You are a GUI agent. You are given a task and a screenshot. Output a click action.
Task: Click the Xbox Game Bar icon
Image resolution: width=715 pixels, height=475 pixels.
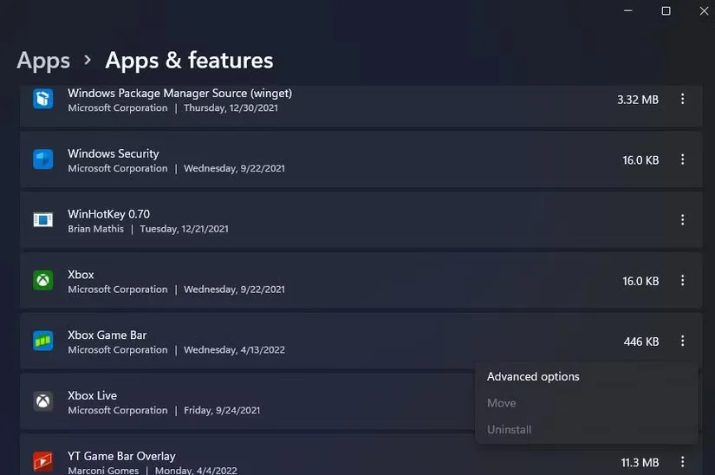point(43,342)
